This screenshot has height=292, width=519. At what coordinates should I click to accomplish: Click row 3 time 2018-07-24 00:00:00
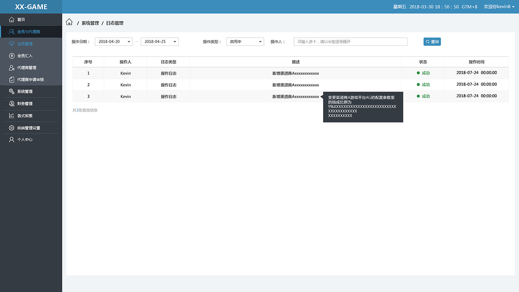click(x=476, y=96)
